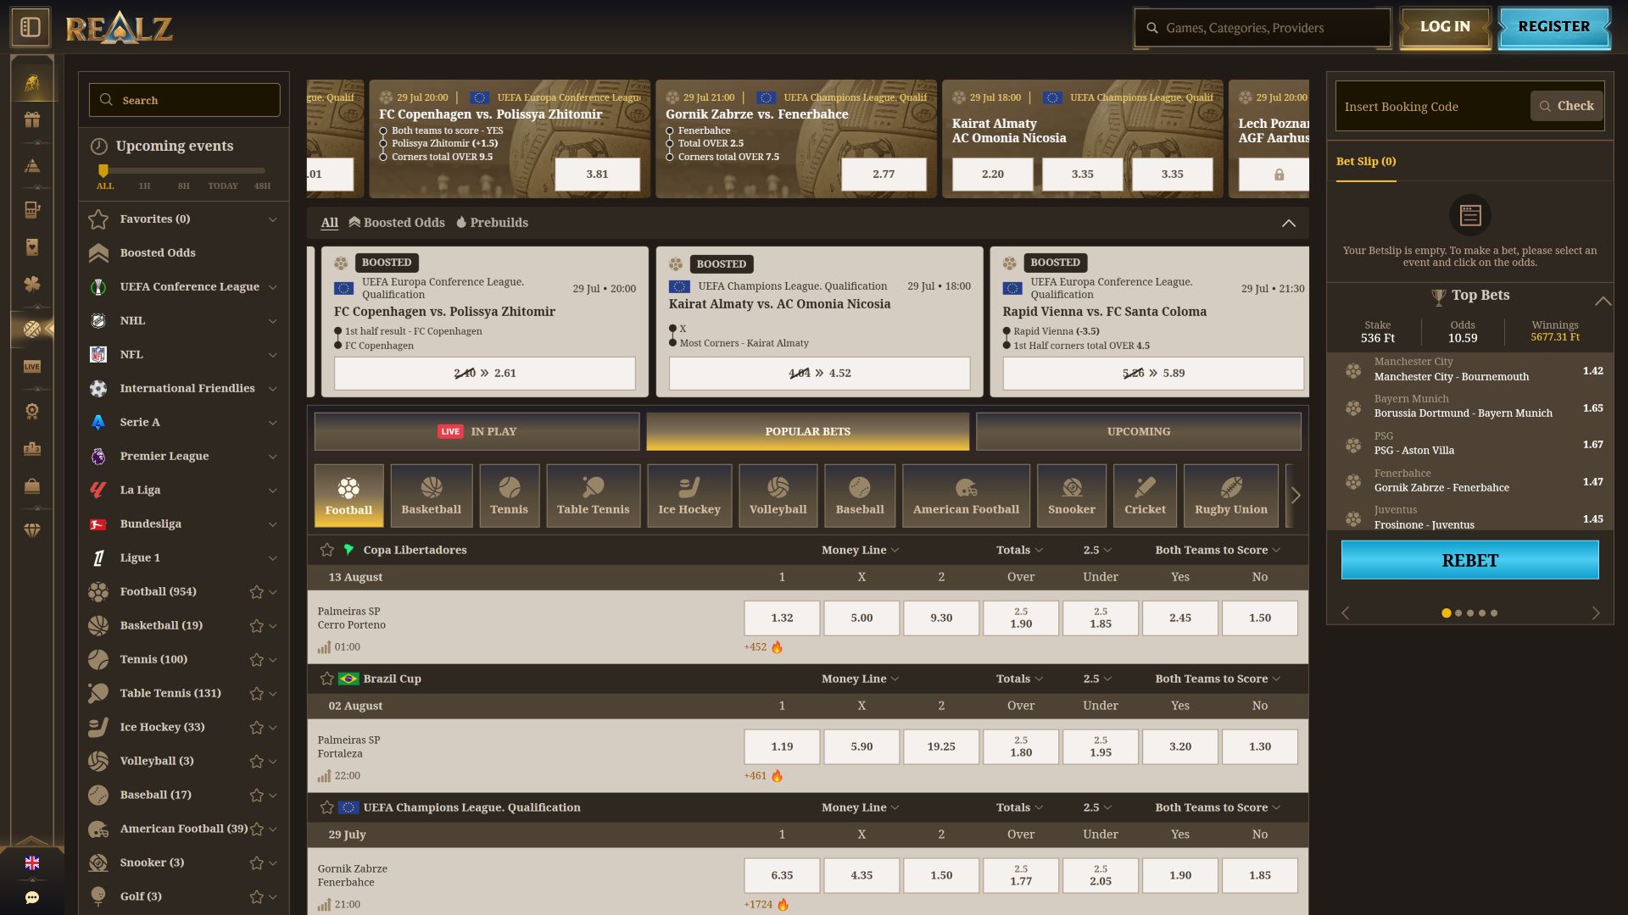Select the Cricket sport tile
Image resolution: width=1628 pixels, height=915 pixels.
coord(1145,496)
